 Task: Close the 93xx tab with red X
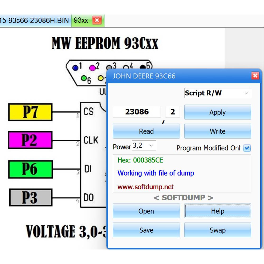click(97, 20)
